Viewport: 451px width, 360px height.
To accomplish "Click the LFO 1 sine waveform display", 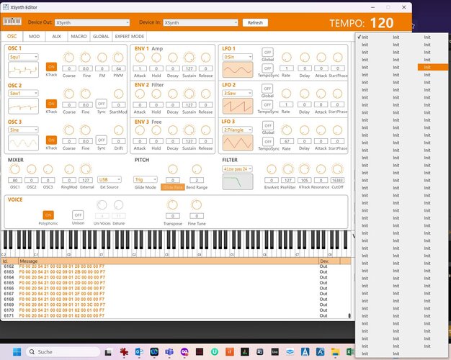I will coord(238,70).
